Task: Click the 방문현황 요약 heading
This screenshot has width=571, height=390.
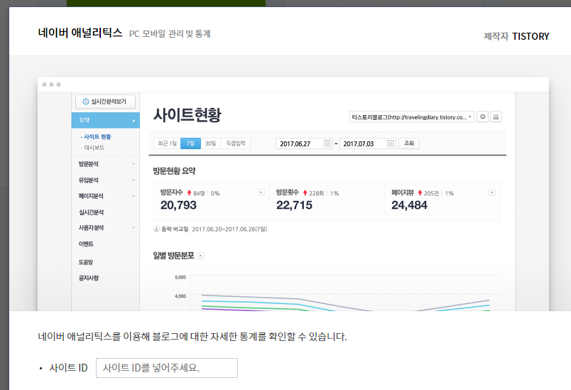Action: pos(174,170)
